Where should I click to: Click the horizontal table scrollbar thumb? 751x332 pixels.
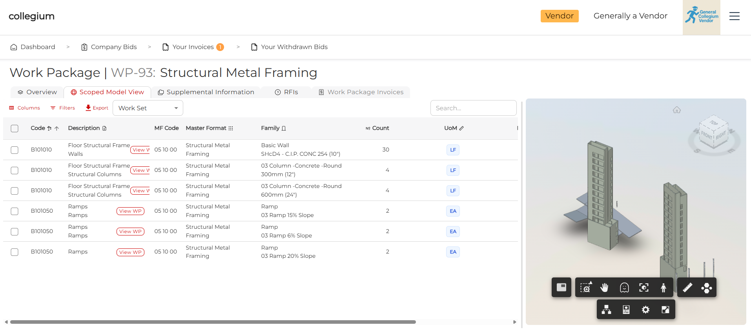[213, 322]
